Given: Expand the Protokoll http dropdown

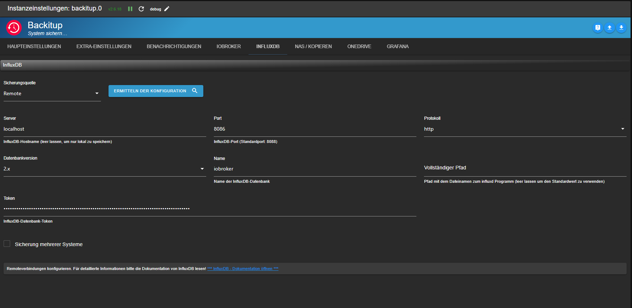Looking at the screenshot, I should (525, 129).
